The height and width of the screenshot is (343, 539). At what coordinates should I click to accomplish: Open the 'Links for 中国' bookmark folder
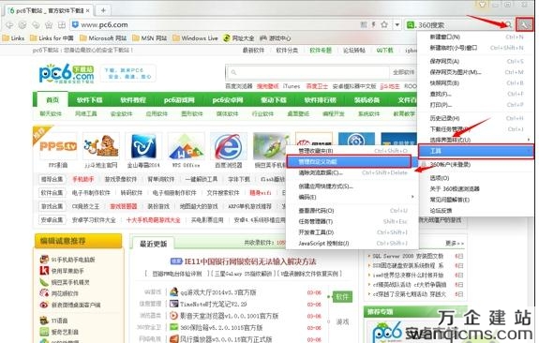point(52,38)
